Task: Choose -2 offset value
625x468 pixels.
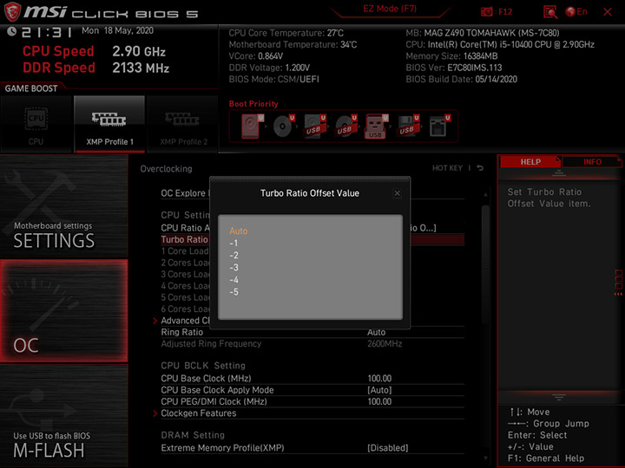Action: point(234,256)
